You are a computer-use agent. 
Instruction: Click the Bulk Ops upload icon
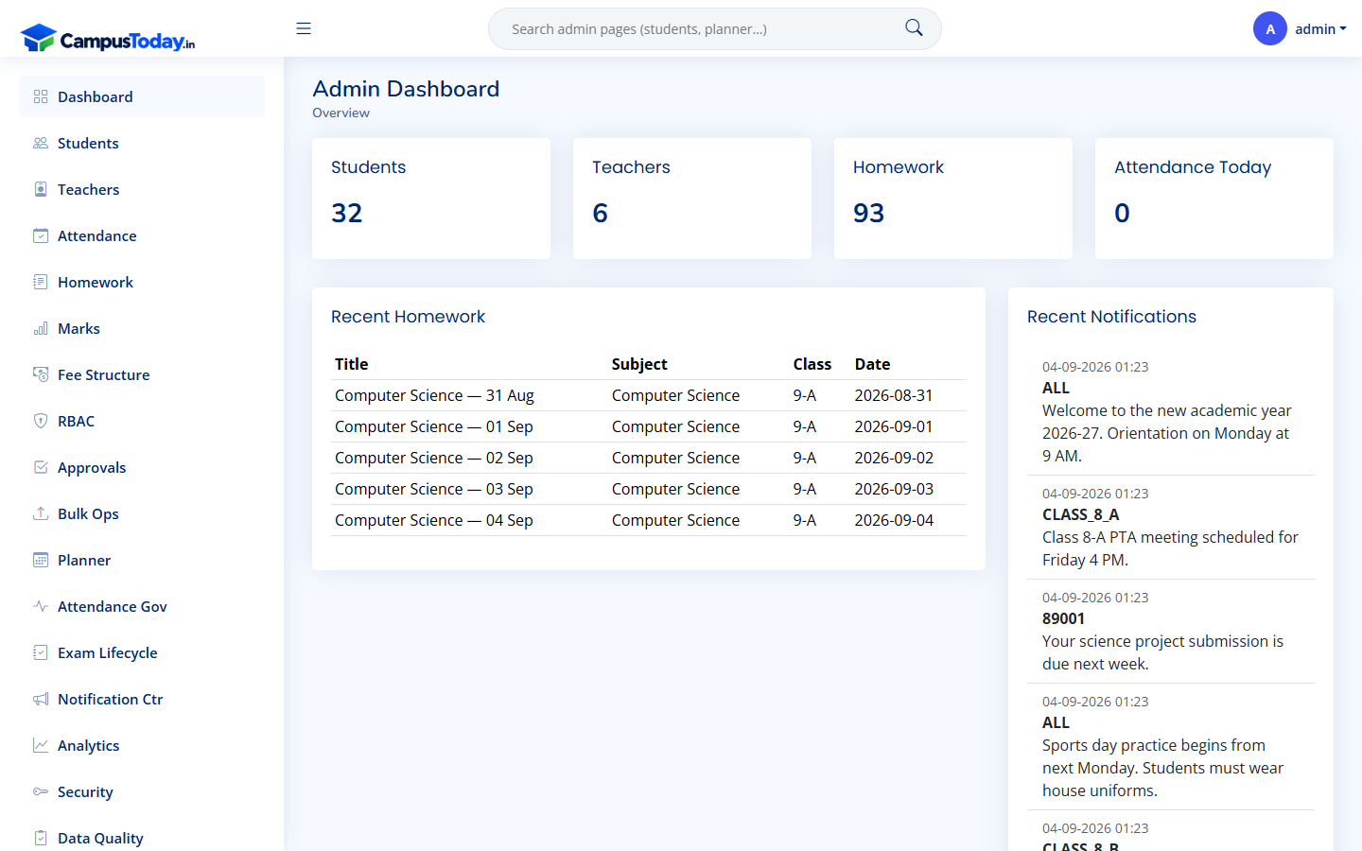pos(41,513)
